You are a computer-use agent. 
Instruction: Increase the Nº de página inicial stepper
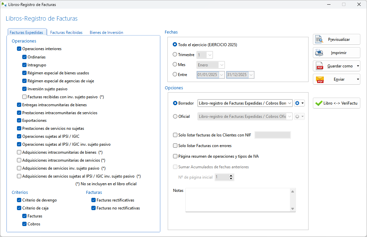231,176
